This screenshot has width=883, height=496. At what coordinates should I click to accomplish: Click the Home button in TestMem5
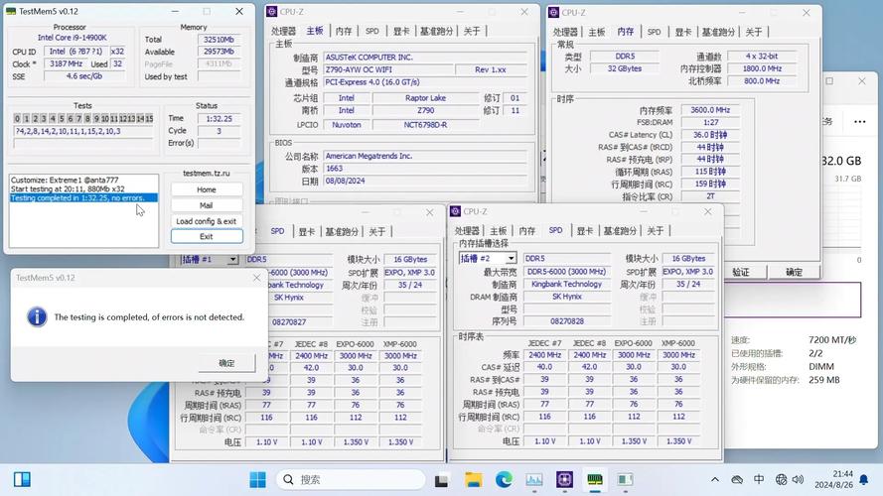pos(207,190)
